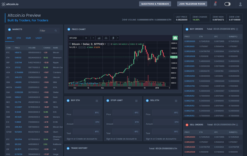Click the Buy ETH Amount field
The image size is (247, 156).
click(87, 122)
